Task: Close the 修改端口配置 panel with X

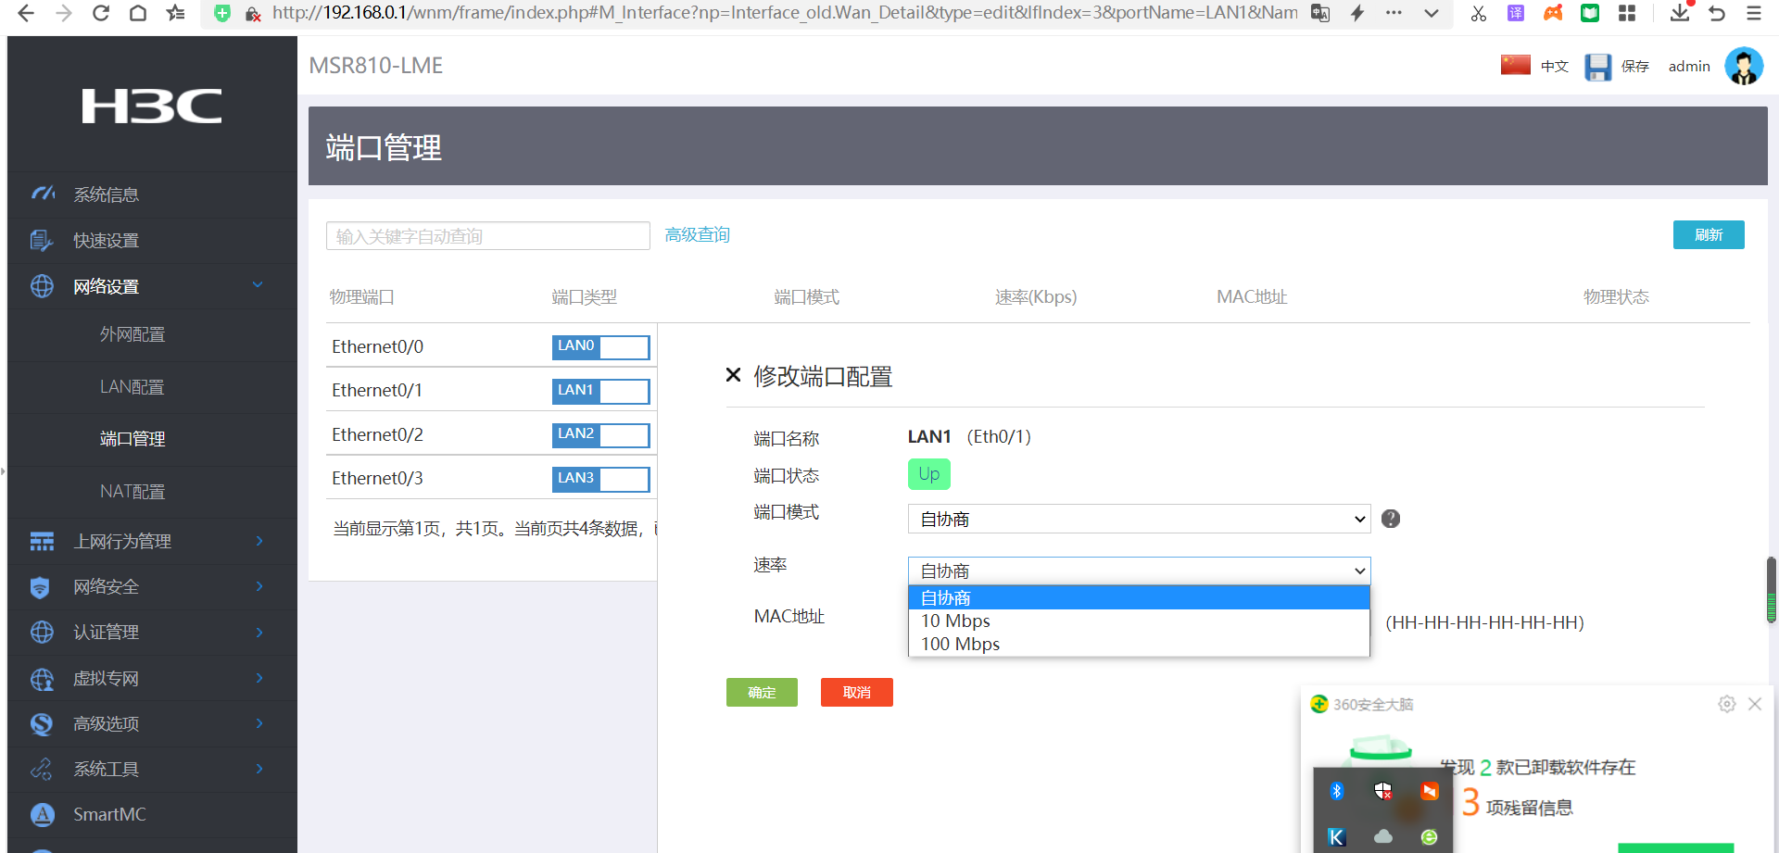Action: coord(733,375)
